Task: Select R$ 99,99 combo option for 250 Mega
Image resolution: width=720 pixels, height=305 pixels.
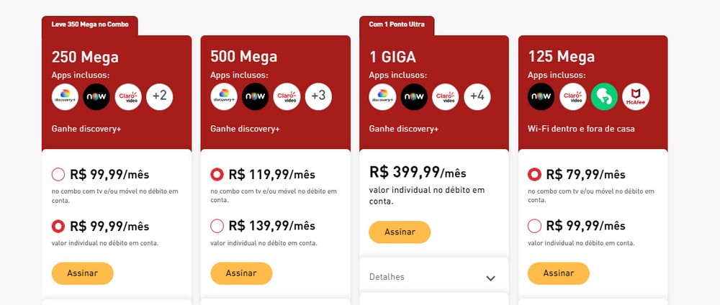Action: (58, 174)
